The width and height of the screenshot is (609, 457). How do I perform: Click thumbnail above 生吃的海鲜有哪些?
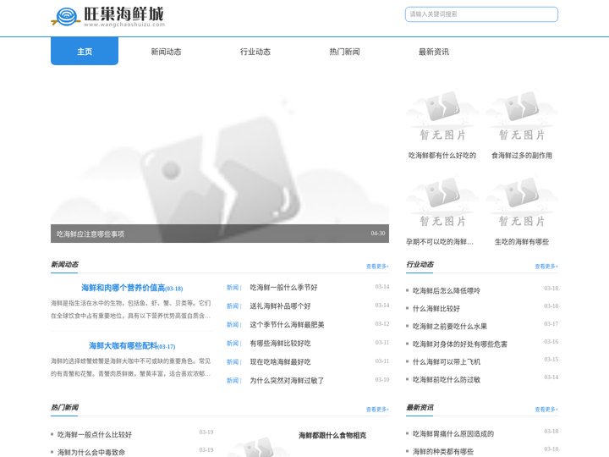521,202
